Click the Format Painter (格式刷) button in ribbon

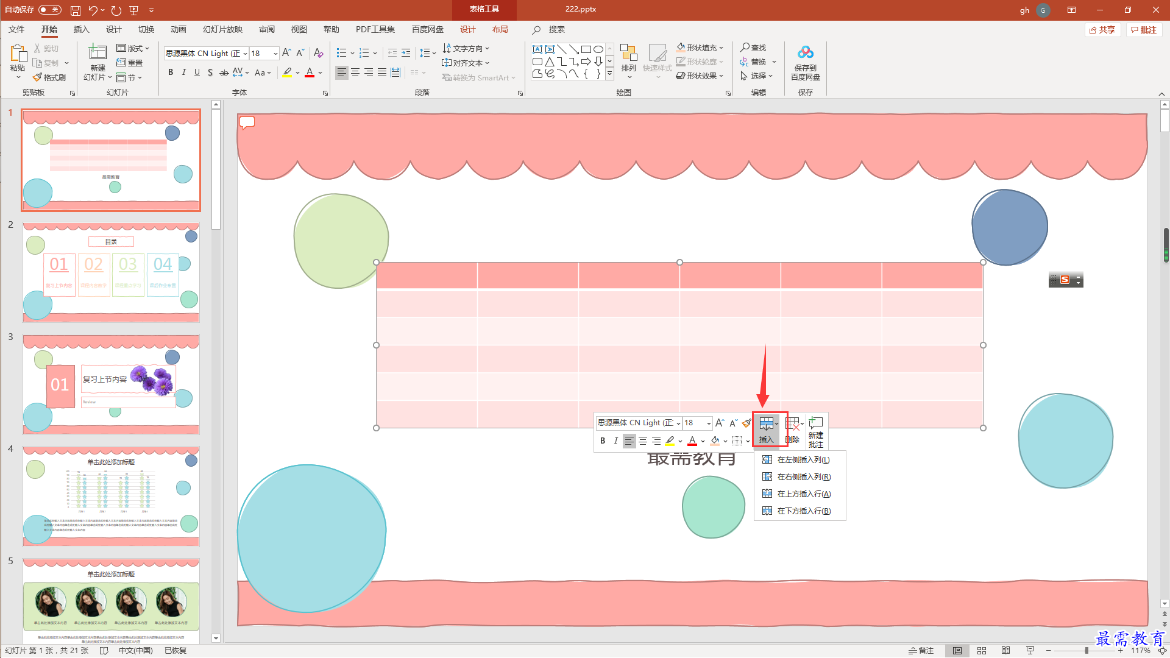pyautogui.click(x=49, y=77)
